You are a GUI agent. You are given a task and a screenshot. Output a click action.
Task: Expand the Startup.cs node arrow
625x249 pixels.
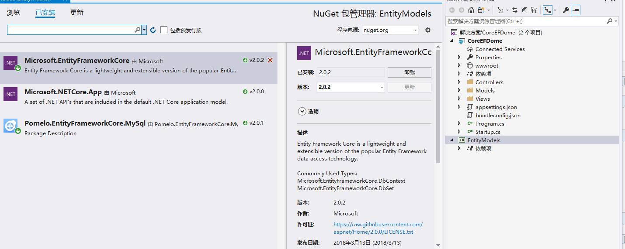tap(459, 132)
